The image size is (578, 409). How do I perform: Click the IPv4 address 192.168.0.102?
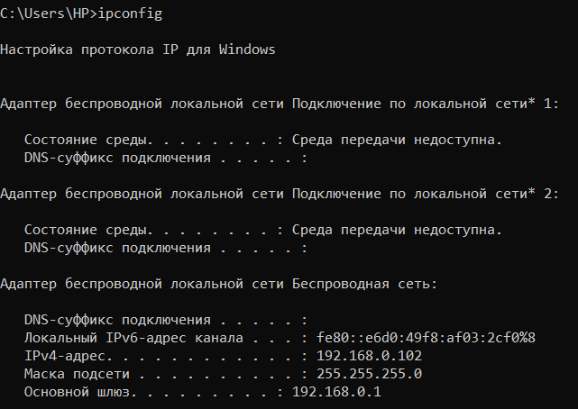click(x=369, y=356)
